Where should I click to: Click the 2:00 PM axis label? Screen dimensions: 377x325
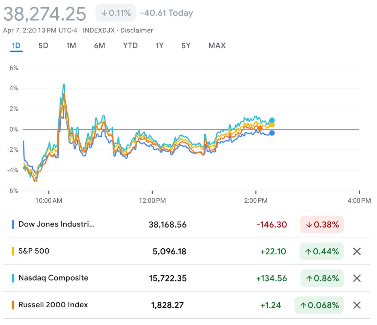256,200
